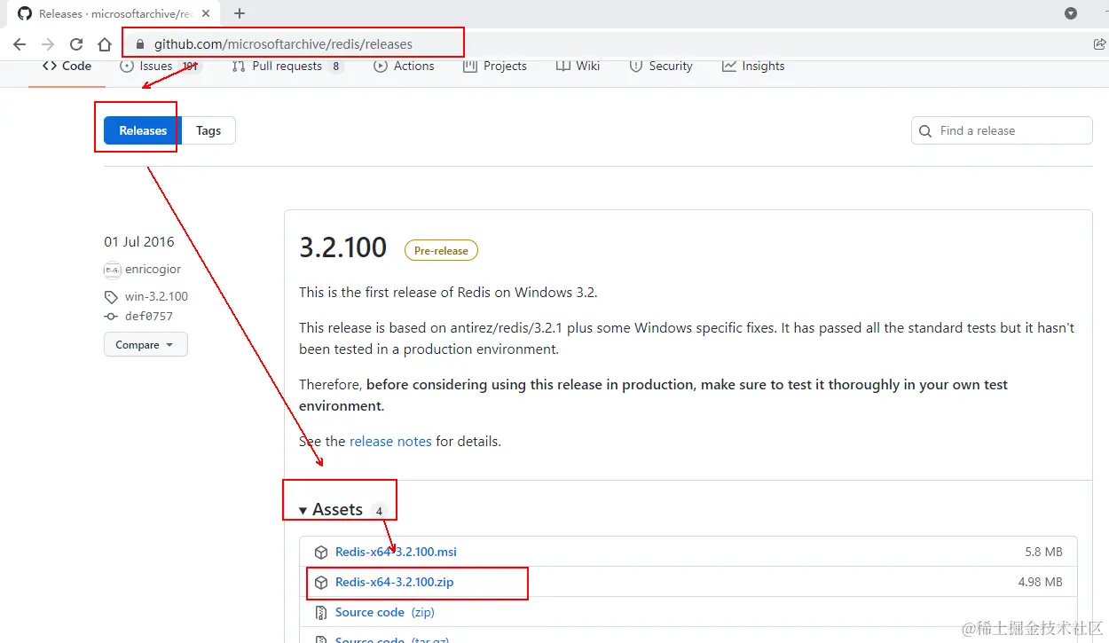Image resolution: width=1109 pixels, height=643 pixels.
Task: Click the package icon beside Redis-x64-3.2.100.zip
Action: [x=321, y=582]
